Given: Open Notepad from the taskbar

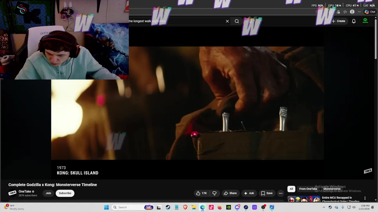Looking at the screenshot, I should click(x=177, y=207).
